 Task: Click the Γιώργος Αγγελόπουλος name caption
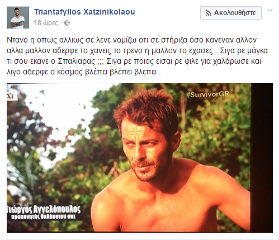tap(44, 209)
